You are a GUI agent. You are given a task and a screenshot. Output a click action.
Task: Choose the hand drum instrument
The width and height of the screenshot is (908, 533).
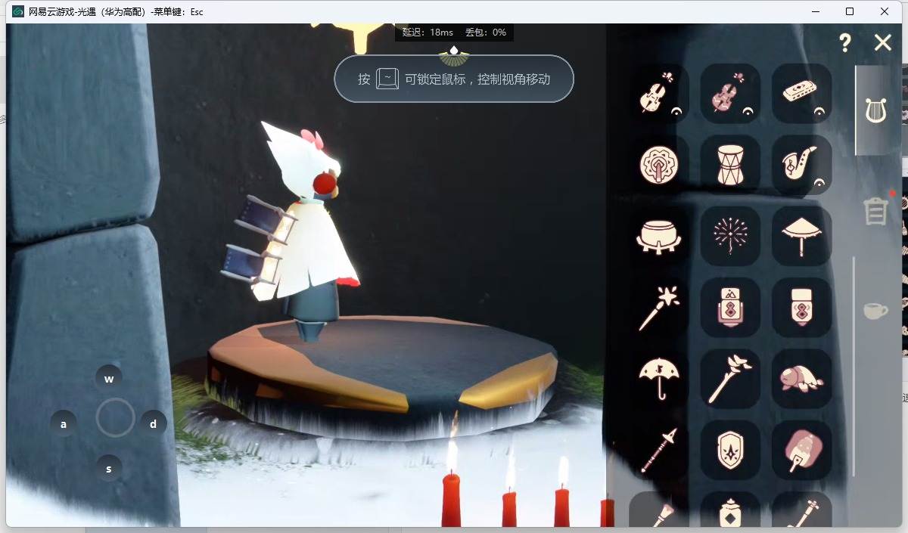[x=729, y=165]
